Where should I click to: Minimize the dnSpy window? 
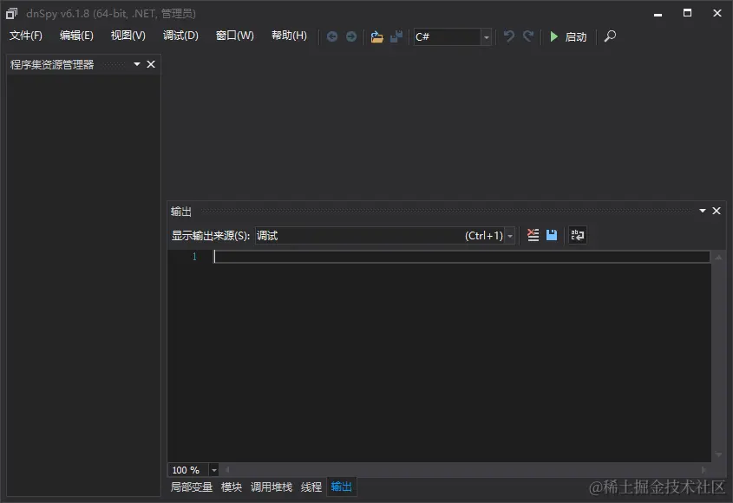pyautogui.click(x=658, y=14)
